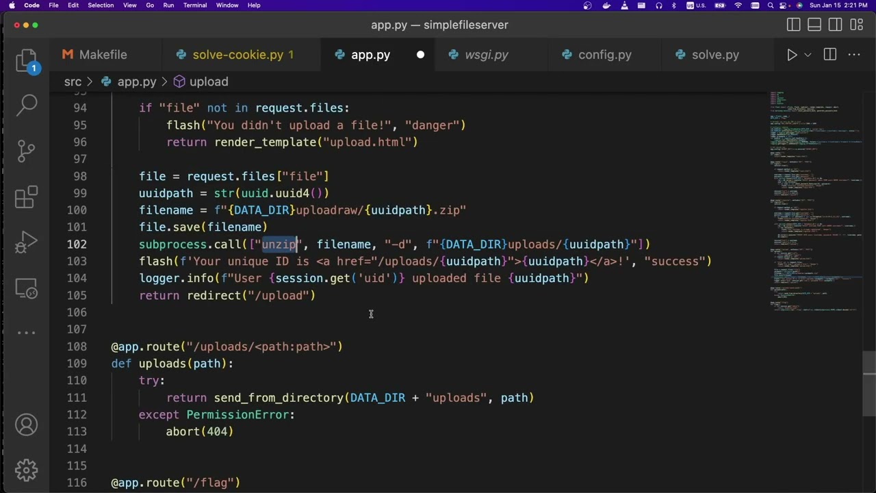Viewport: 876px width, 493px height.
Task: Open the battery status menu
Action: [719, 5]
